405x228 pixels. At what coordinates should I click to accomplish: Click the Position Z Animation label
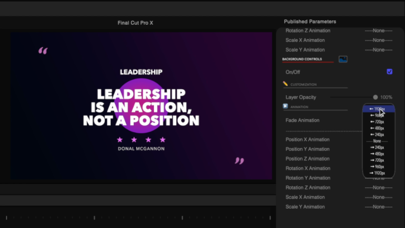[x=307, y=159]
